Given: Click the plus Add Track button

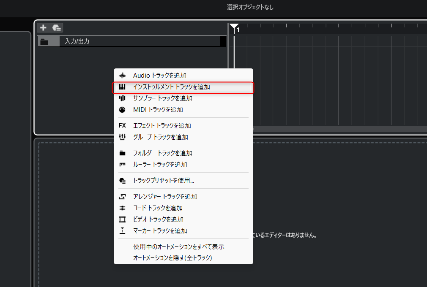Looking at the screenshot, I should 43,27.
